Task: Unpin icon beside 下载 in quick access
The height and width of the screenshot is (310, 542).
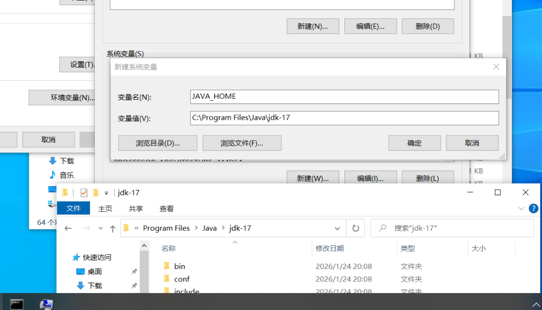Action: pyautogui.click(x=134, y=286)
